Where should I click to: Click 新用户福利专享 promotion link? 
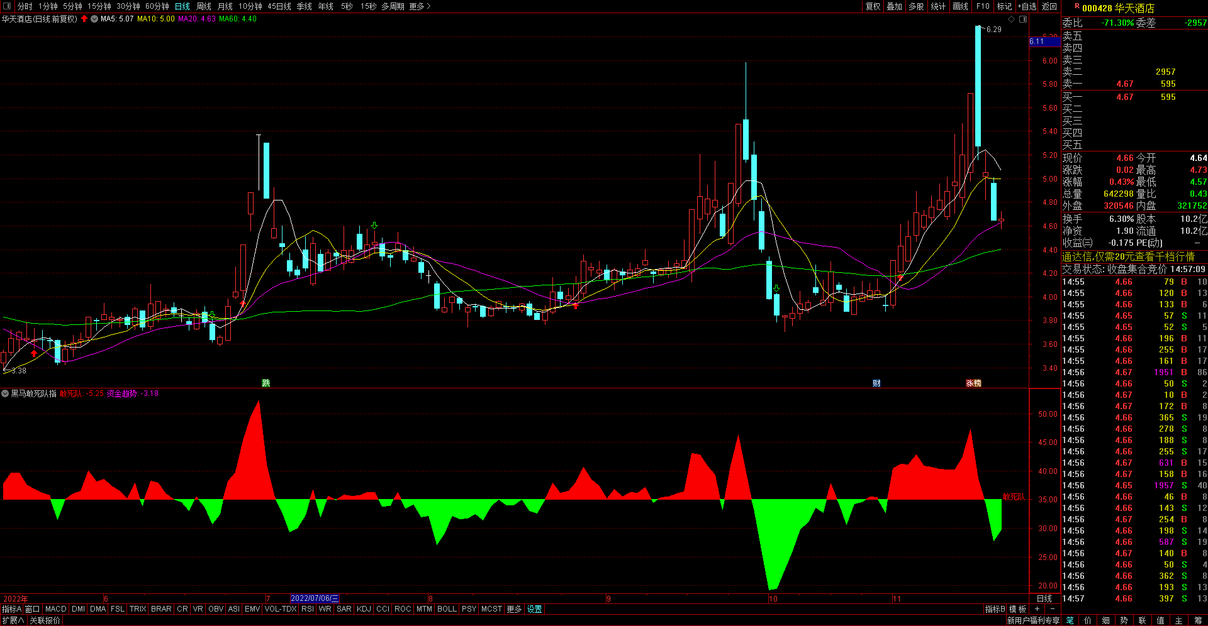click(x=1033, y=620)
